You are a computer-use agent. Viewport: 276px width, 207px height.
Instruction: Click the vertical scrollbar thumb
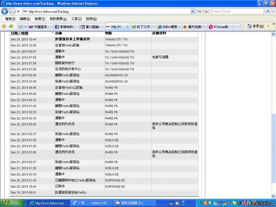[x=273, y=148]
